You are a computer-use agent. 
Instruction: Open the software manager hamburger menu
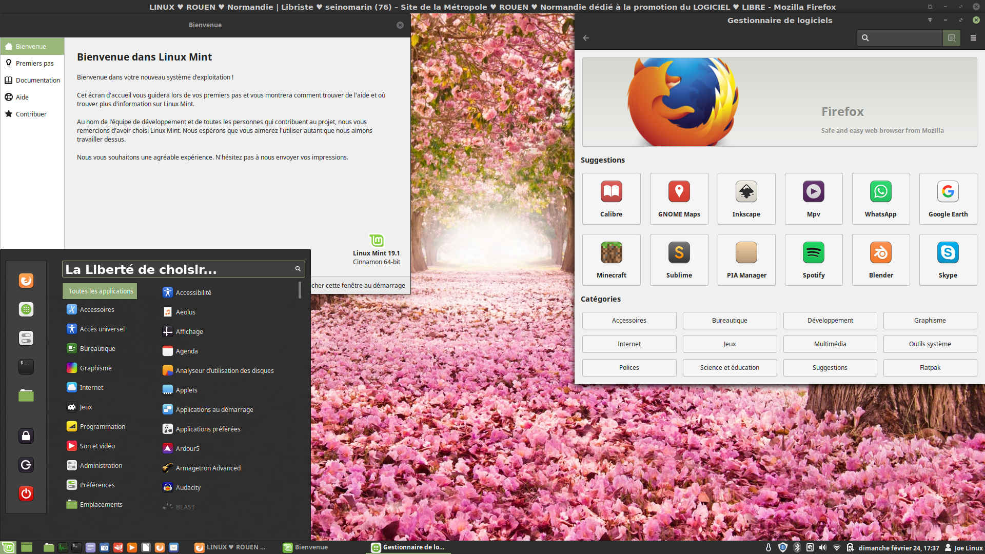tap(973, 38)
